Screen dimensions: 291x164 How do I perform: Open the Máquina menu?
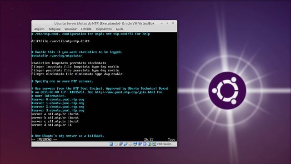click(55, 29)
